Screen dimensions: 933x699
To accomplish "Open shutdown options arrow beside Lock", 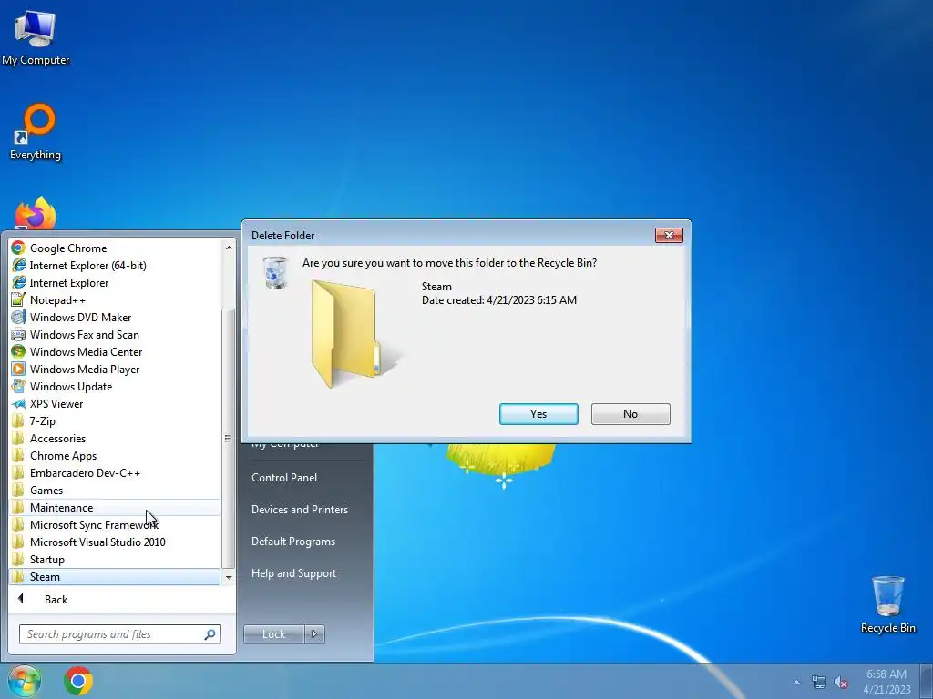I will point(314,634).
